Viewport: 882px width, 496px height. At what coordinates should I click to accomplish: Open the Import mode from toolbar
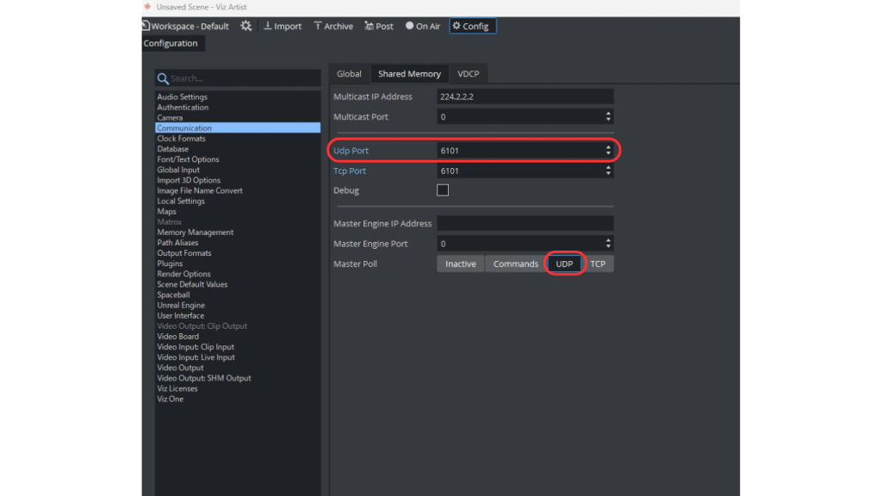click(282, 26)
